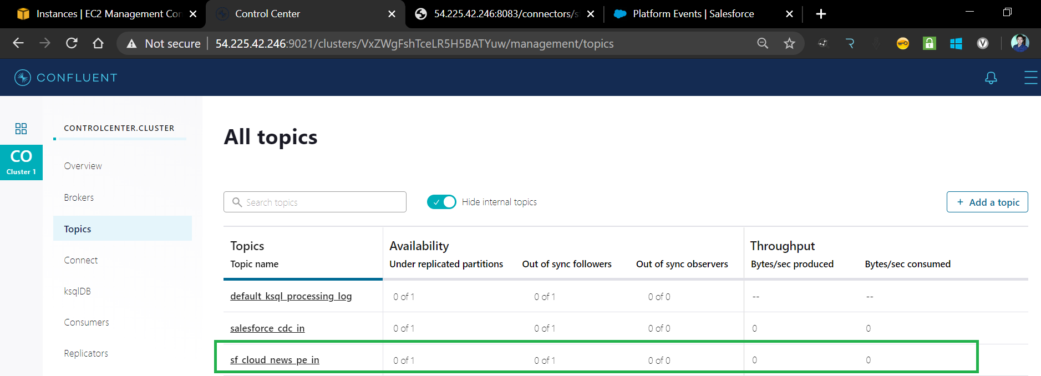Viewport: 1041px width, 376px height.
Task: Open a new browser tab
Action: click(x=821, y=14)
